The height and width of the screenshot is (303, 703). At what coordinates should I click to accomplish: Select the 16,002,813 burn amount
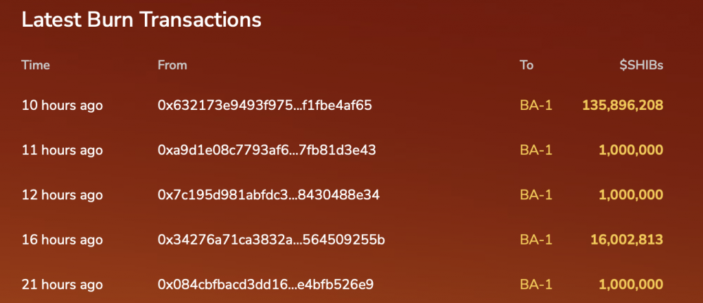click(x=626, y=240)
